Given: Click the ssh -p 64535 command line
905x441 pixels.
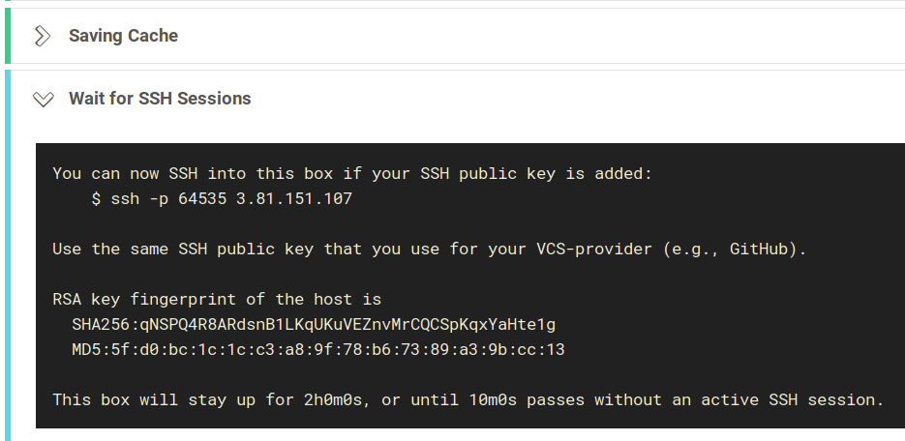Looking at the screenshot, I should [222, 199].
